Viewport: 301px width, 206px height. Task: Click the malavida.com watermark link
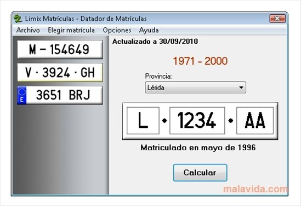255,189
